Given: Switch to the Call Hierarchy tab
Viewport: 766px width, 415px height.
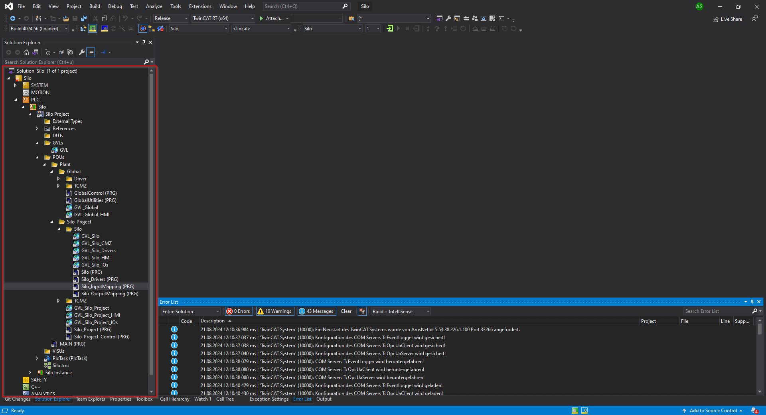Looking at the screenshot, I should [174, 399].
